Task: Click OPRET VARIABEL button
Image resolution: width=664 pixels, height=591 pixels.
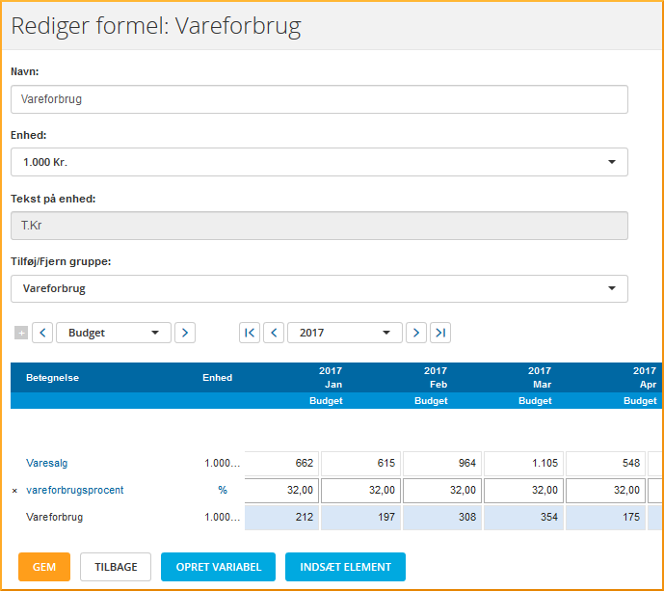Action: coord(218,567)
